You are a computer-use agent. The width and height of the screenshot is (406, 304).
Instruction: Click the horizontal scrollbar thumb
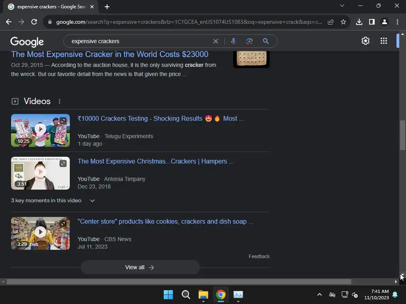(179, 282)
